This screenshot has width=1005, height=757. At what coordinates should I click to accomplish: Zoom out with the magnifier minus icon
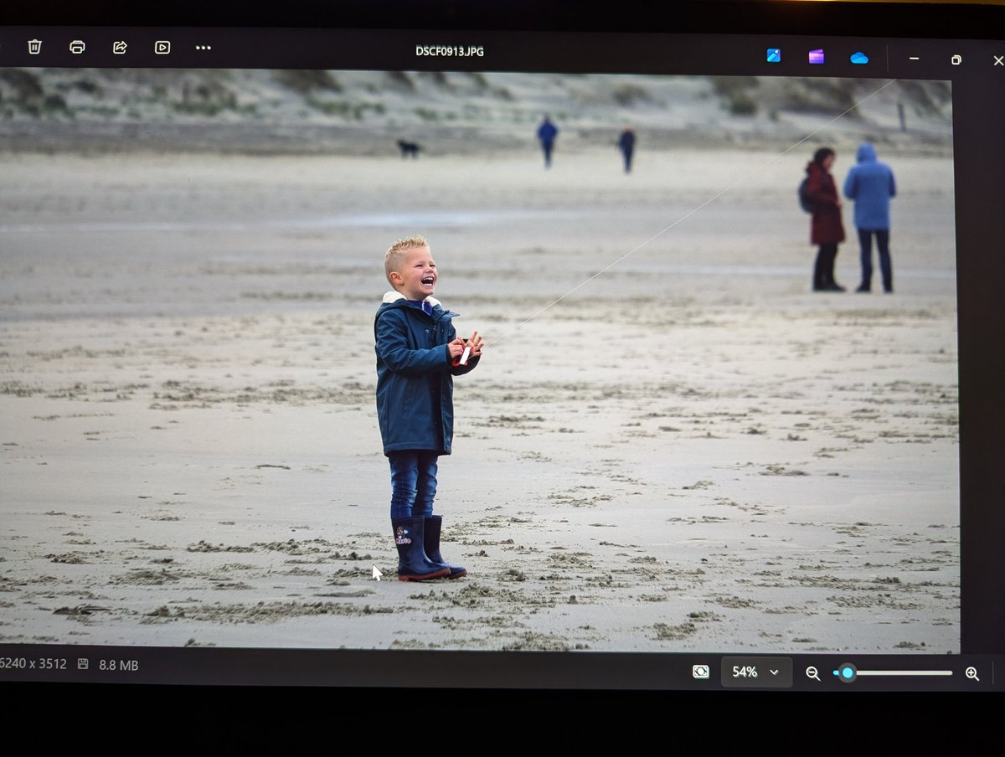point(812,672)
